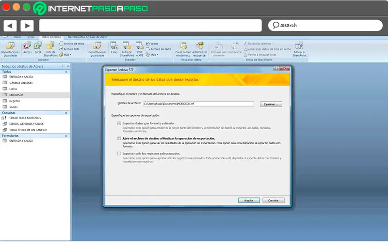Open the Más dropdown in Importar group
The image size is (388, 242).
pyautogui.click(x=65, y=55)
